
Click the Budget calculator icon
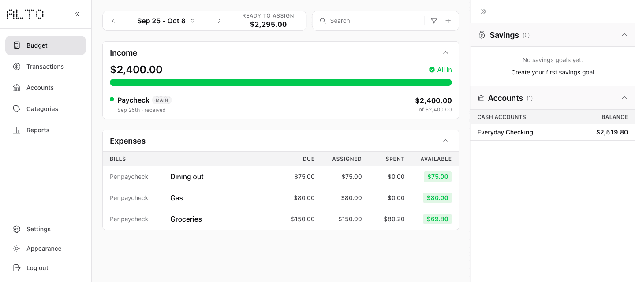point(17,45)
